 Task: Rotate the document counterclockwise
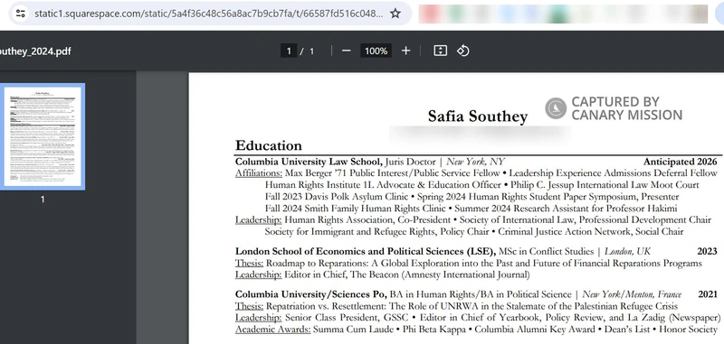[x=463, y=51]
